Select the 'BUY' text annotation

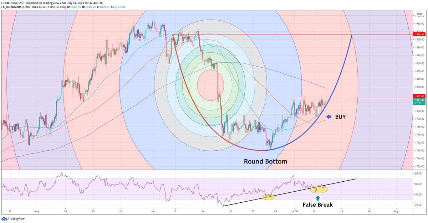[x=340, y=116]
